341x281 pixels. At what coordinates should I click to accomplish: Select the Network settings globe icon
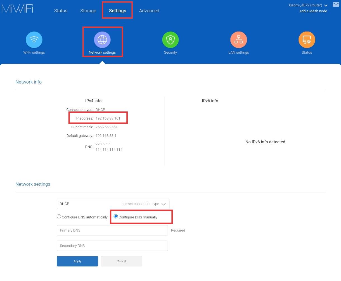pyautogui.click(x=102, y=40)
